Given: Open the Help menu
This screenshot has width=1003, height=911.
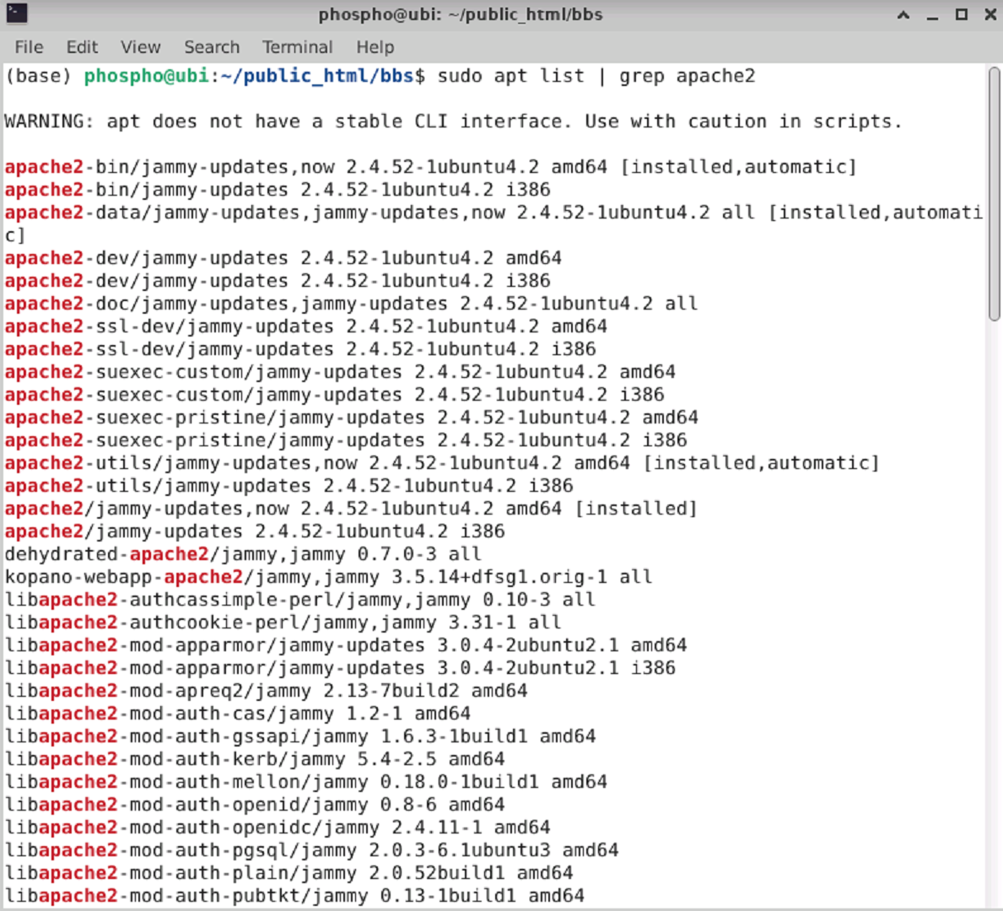Looking at the screenshot, I should (375, 47).
